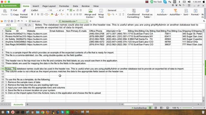The image size is (206, 115).
Task: Open Conditional Formatting menu
Action: coord(134,13)
